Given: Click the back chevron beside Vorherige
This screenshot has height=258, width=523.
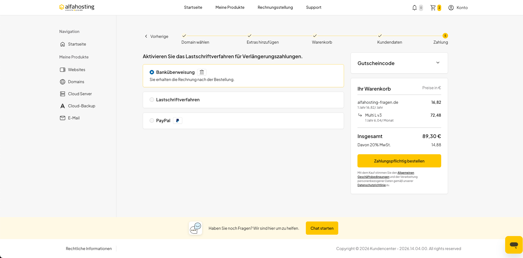Looking at the screenshot, I should coord(146,36).
